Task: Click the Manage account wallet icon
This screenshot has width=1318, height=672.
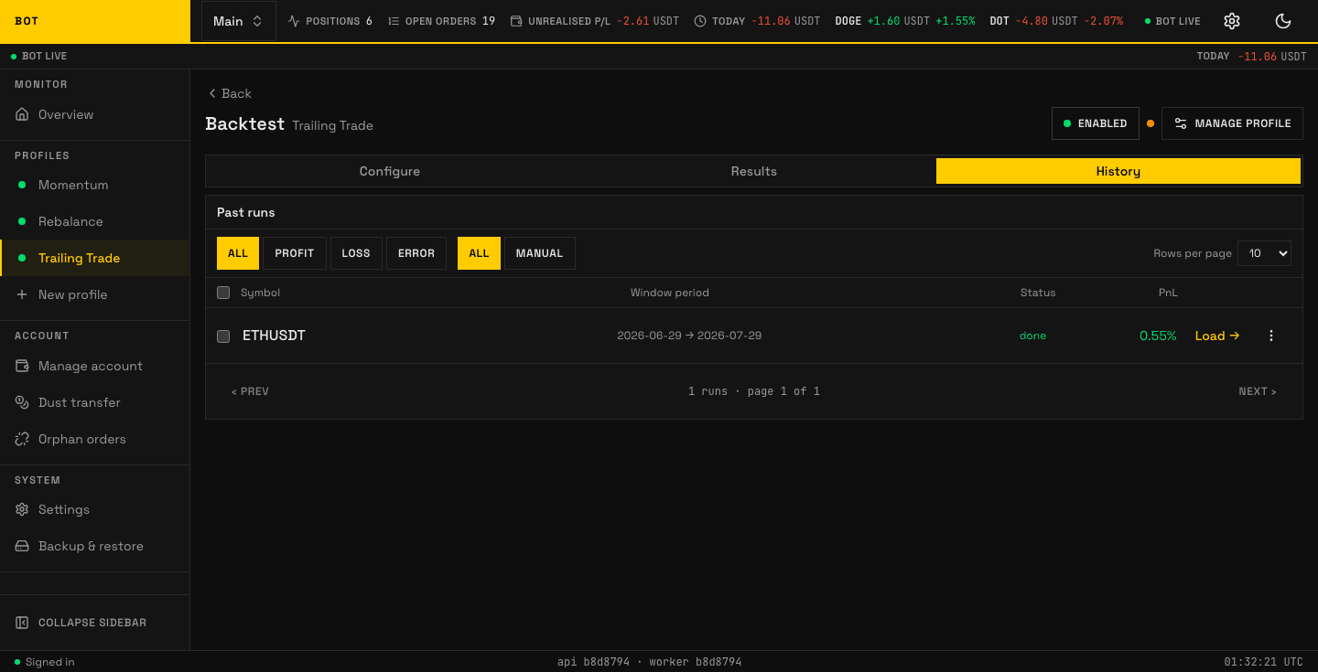Action: tap(22, 366)
